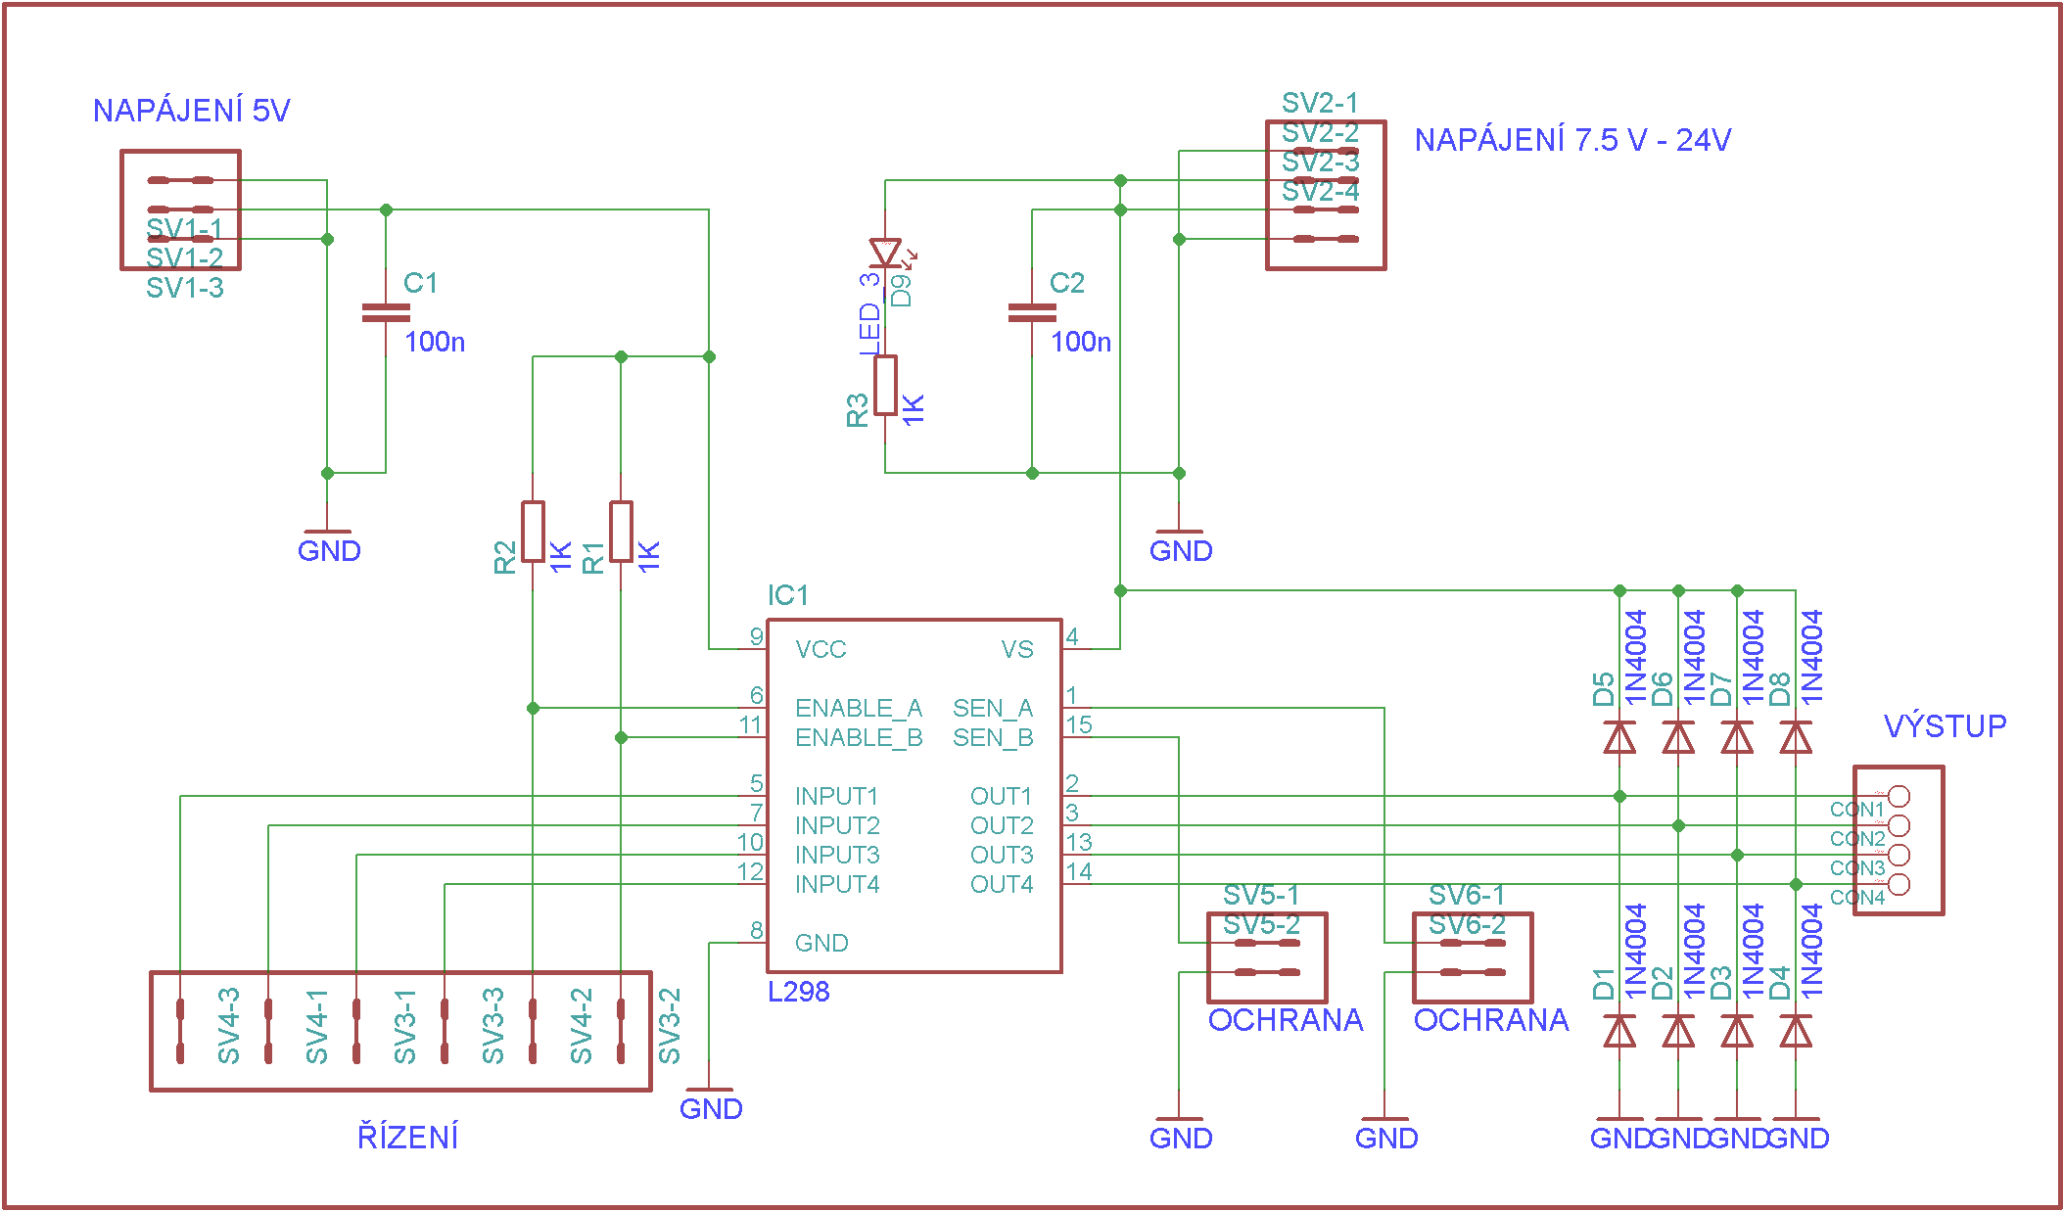Screen dimensions: 2063x1211
Task: Select capacitor C2 symbol
Action: coord(1032,312)
